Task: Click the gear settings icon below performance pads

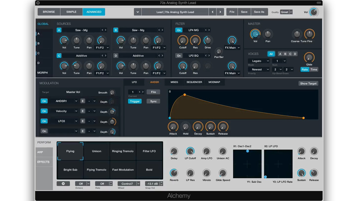Action: pos(63,184)
